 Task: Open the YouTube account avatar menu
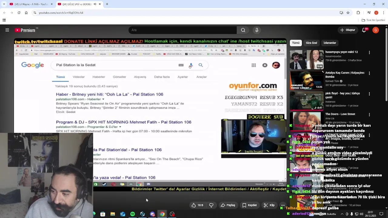coord(376,30)
